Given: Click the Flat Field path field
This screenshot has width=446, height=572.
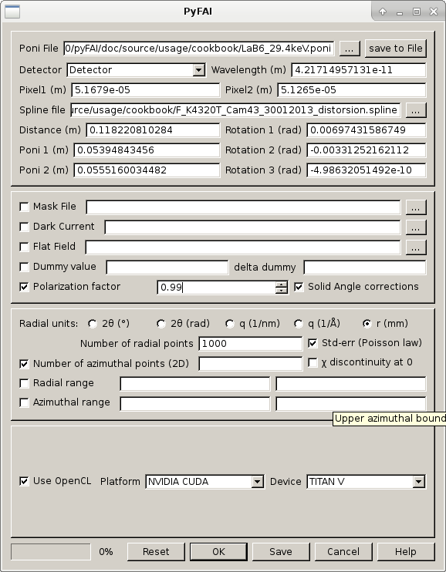Looking at the screenshot, I should point(243,247).
